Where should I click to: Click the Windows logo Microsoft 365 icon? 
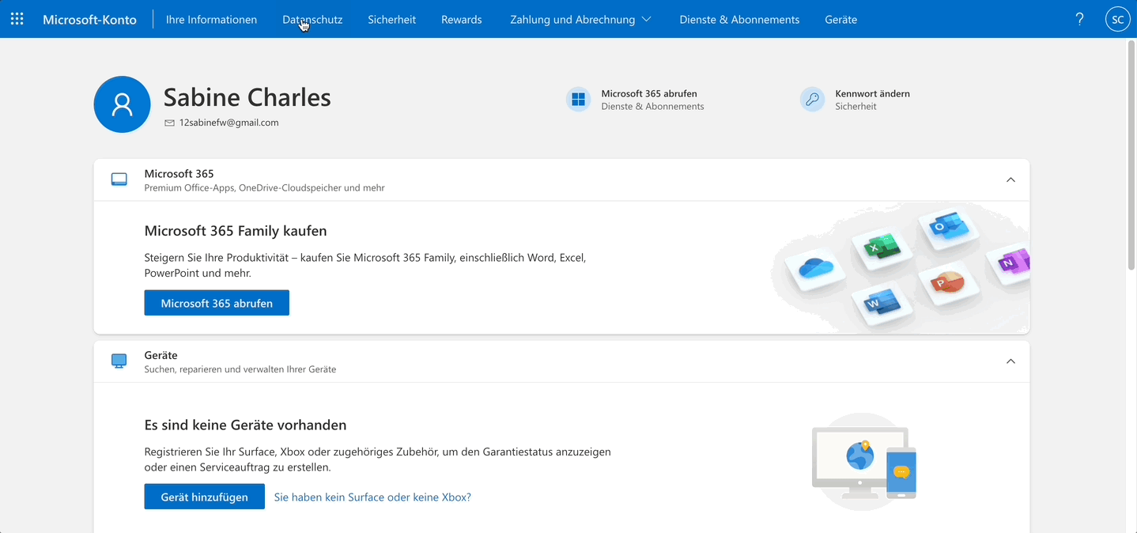point(578,100)
